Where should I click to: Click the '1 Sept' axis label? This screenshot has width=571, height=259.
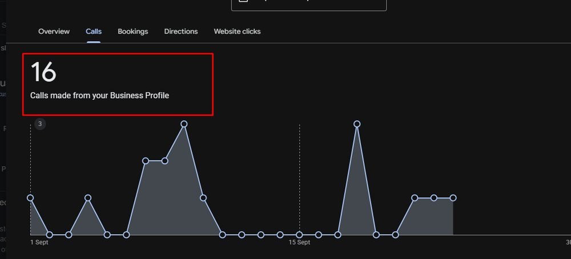tap(39, 242)
